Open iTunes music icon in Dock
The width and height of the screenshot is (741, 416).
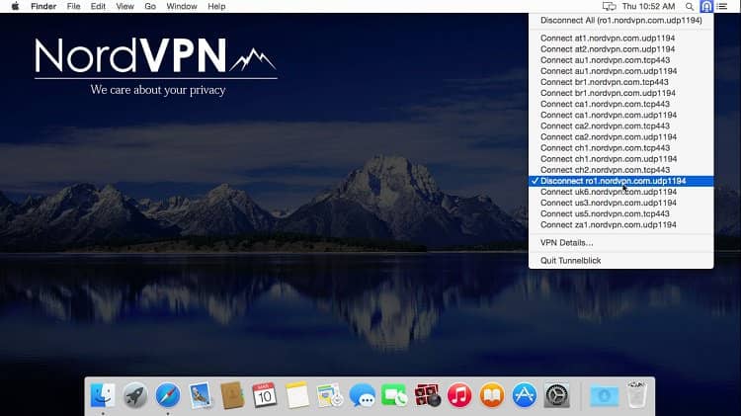click(459, 395)
